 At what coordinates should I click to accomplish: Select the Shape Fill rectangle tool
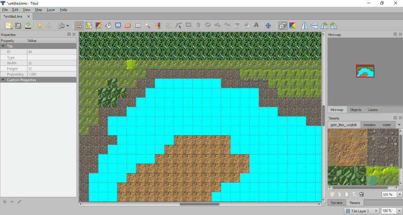[x=118, y=25]
